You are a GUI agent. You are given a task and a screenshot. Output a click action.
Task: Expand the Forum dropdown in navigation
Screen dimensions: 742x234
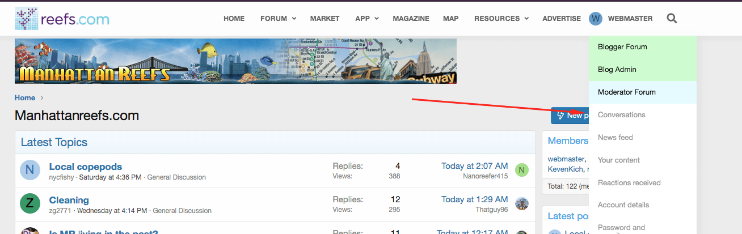(x=278, y=19)
